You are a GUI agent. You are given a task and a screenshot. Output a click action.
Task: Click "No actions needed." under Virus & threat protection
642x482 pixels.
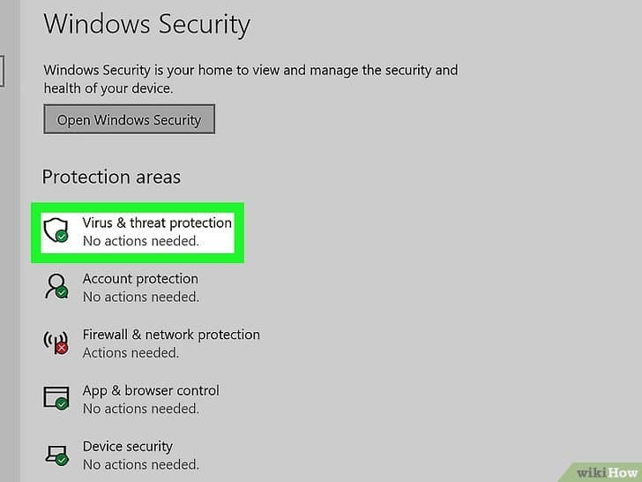[141, 241]
